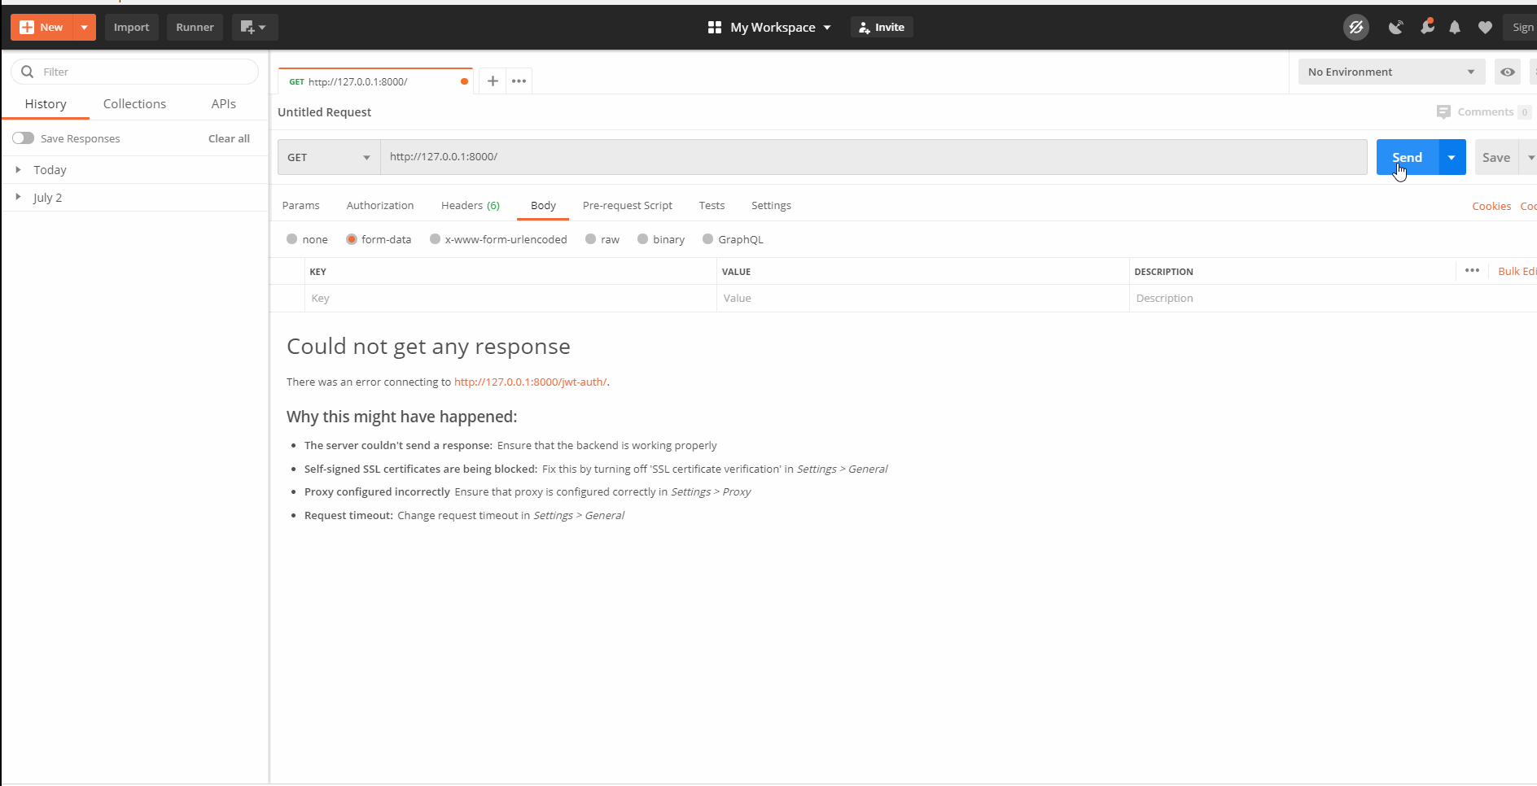Viewport: 1537px width, 786px height.
Task: Open the Pre-request Script tab
Action: pos(627,205)
